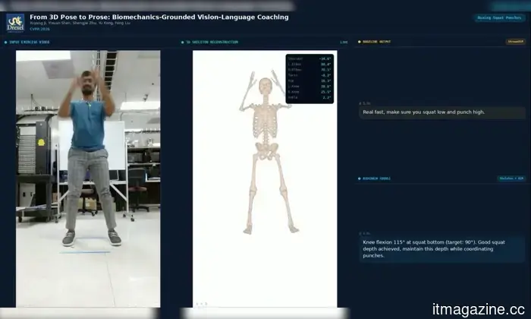Select the "Knee flexion 115° at squat bottom" message

(442, 249)
